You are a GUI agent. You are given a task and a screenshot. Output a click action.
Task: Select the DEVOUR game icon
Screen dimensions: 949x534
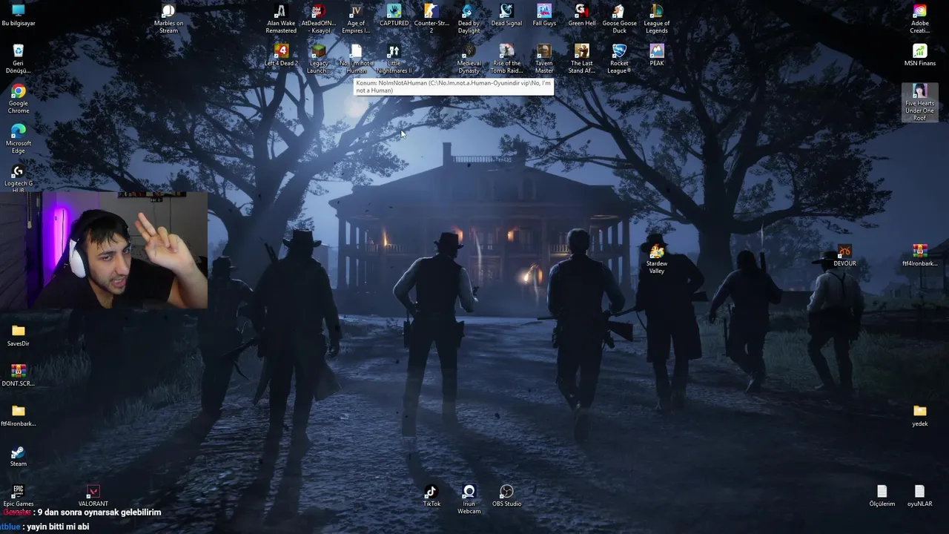844,255
